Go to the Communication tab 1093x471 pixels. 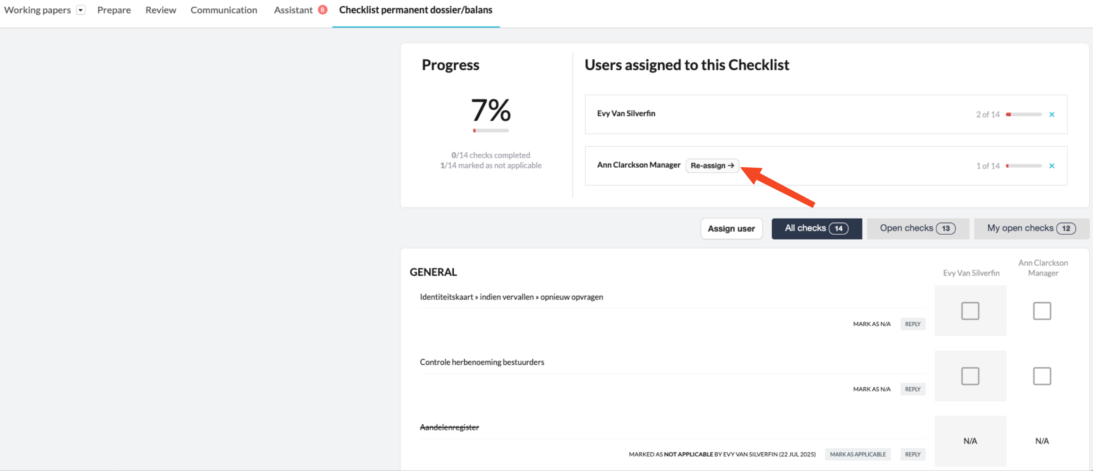click(x=224, y=10)
